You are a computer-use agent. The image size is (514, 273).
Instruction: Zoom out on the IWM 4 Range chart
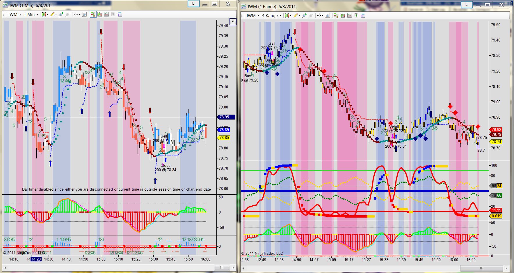point(311,15)
